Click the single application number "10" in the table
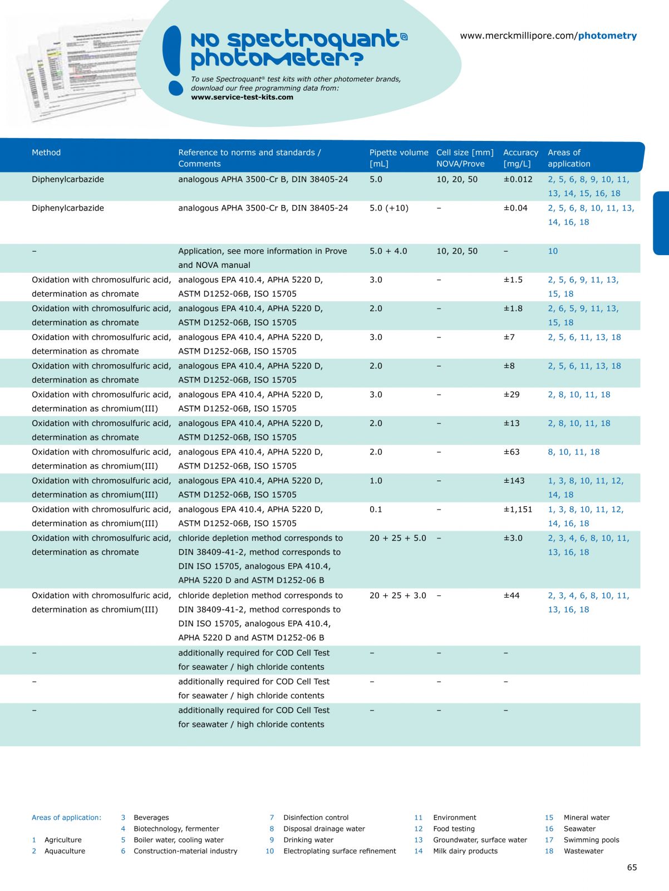The height and width of the screenshot is (891, 669). tap(553, 251)
